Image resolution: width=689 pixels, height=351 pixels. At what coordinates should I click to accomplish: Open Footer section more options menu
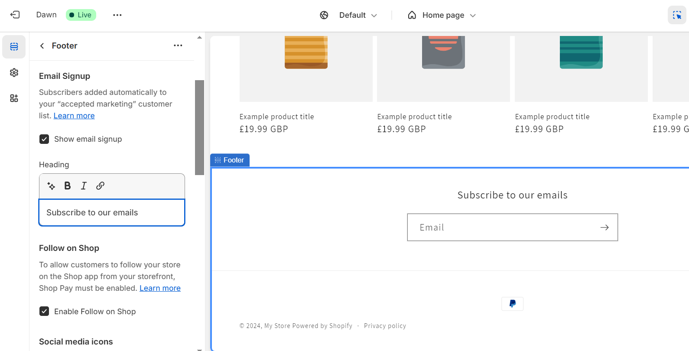(178, 45)
